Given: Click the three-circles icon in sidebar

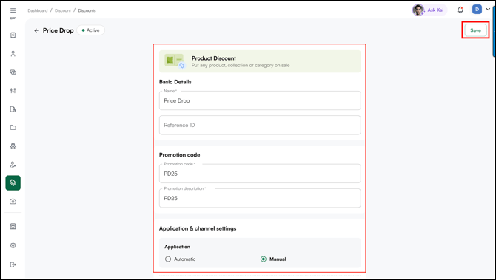Looking at the screenshot, I should [x=13, y=146].
